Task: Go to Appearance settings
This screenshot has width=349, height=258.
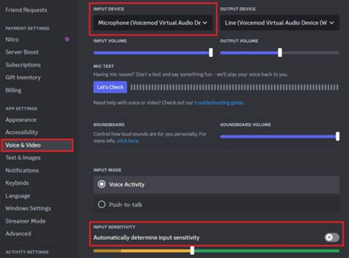Action: coord(21,120)
